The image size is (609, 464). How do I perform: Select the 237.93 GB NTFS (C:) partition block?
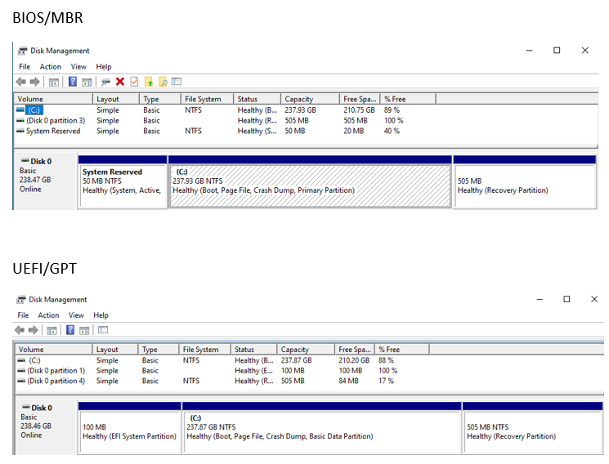pyautogui.click(x=310, y=185)
